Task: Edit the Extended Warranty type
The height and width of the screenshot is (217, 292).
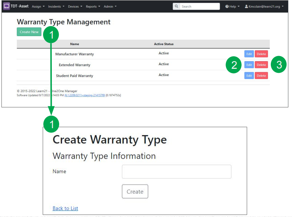Action: (x=249, y=65)
